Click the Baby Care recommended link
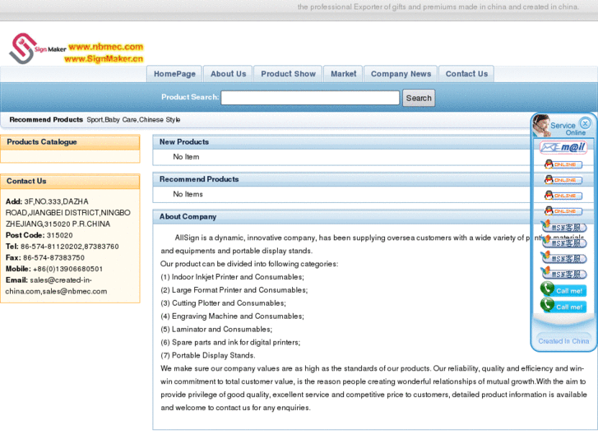This screenshot has width=598, height=448. 121,120
